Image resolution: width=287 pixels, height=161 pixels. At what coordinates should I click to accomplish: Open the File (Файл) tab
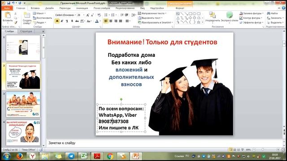7,8
